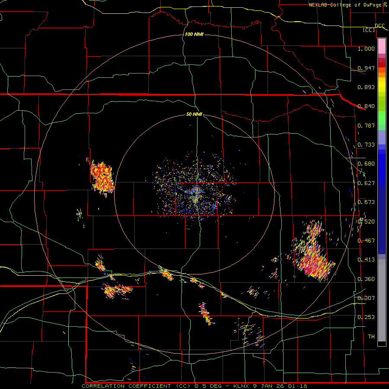Screen dimensions: 389x389
Task: Select the 0.680 scale value
Action: pos(366,163)
